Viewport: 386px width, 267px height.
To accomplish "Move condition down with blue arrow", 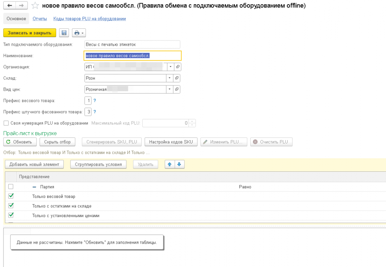I will pos(179,164).
